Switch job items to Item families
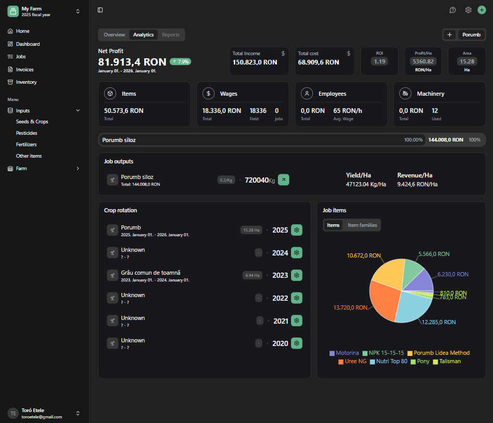The image size is (493, 423). pos(362,225)
